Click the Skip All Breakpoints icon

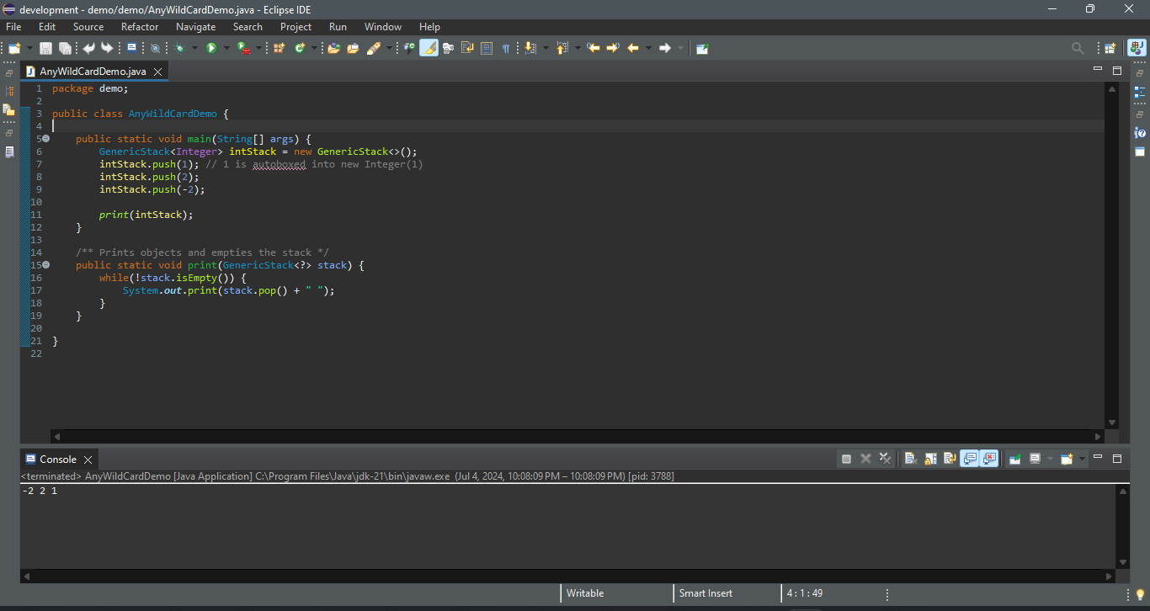pyautogui.click(x=155, y=49)
